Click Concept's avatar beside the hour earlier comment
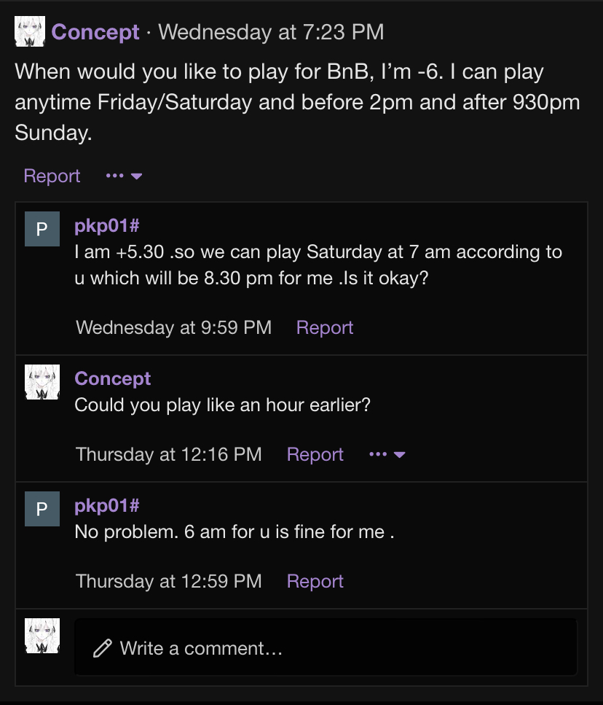This screenshot has height=705, width=603. click(42, 382)
